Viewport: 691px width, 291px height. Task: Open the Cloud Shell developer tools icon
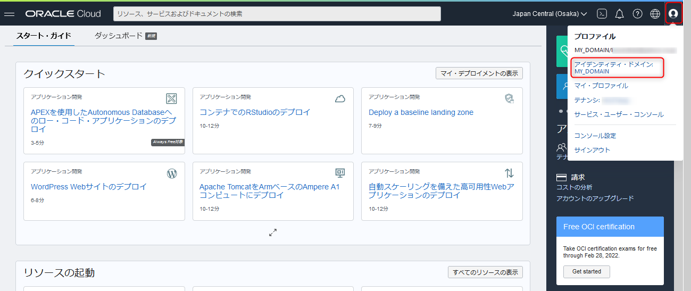(x=602, y=14)
